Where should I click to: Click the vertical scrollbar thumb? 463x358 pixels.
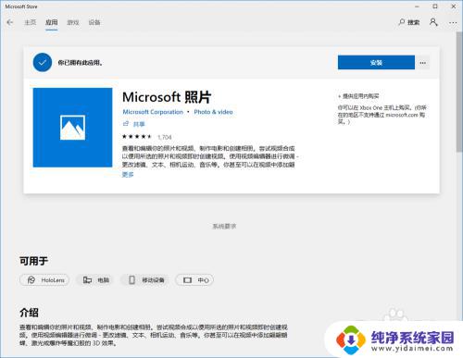tap(459, 92)
